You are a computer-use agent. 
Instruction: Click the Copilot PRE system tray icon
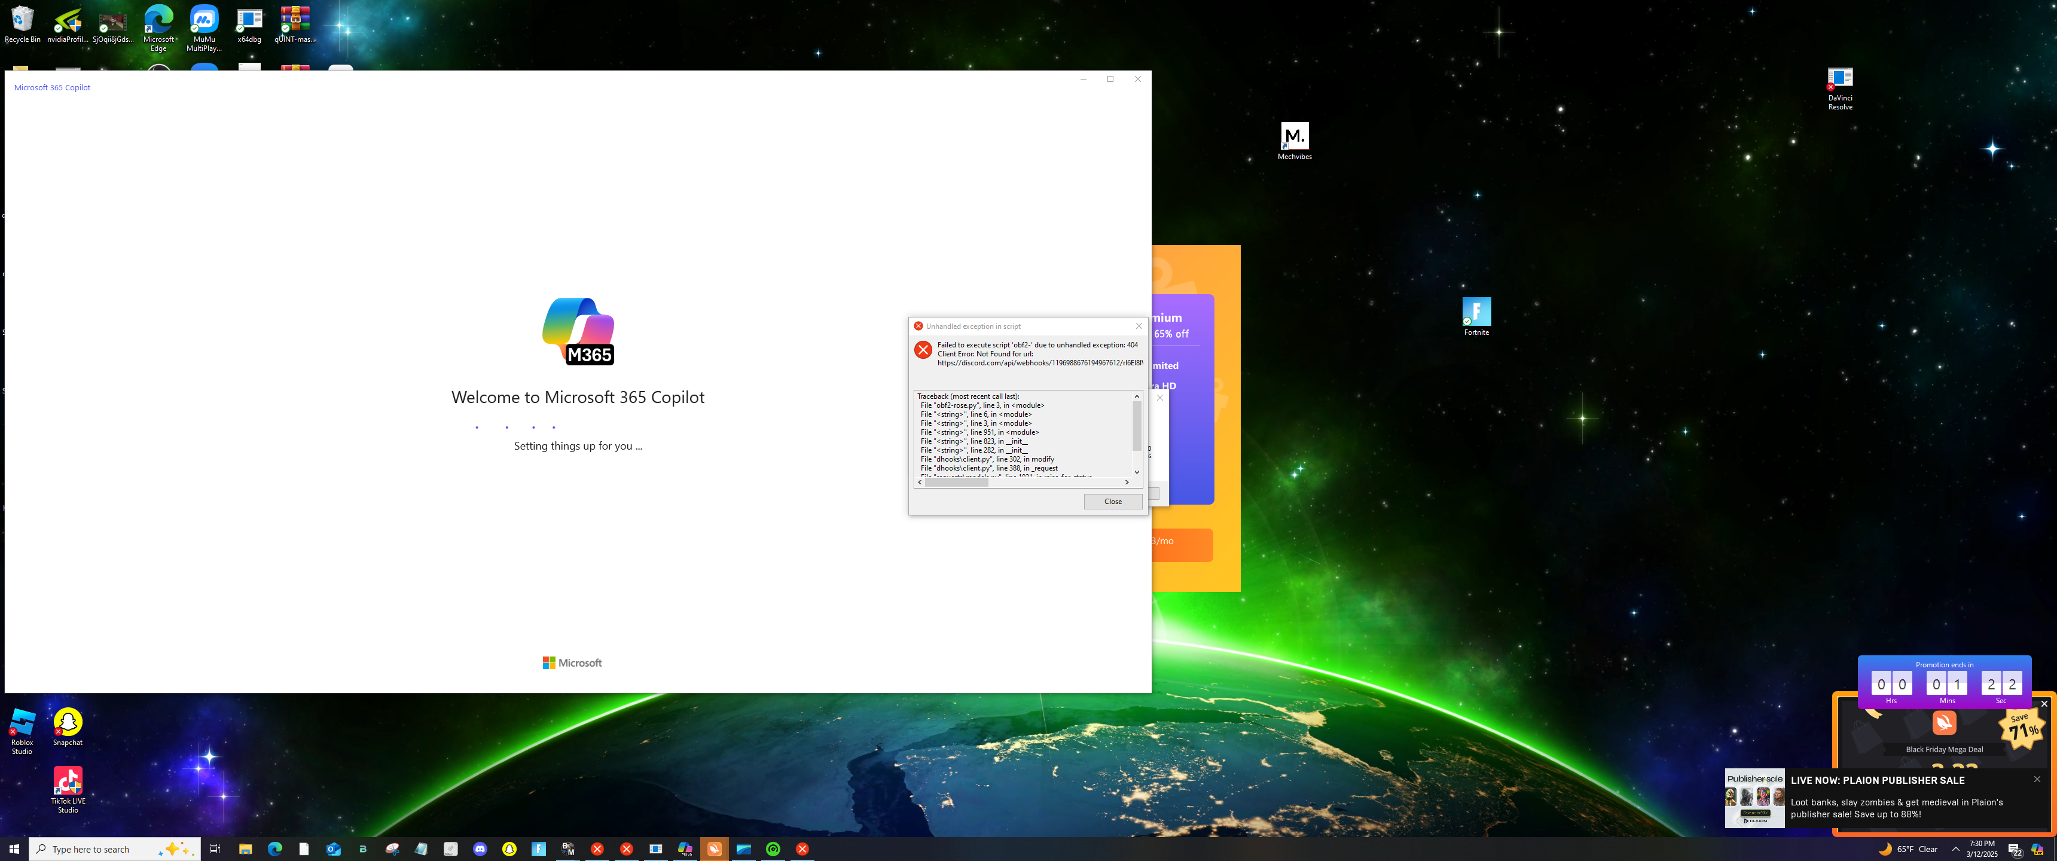click(x=2037, y=849)
